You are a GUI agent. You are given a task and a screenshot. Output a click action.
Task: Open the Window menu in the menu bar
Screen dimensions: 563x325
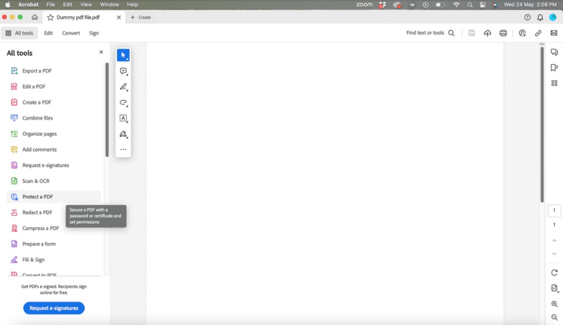pyautogui.click(x=109, y=4)
